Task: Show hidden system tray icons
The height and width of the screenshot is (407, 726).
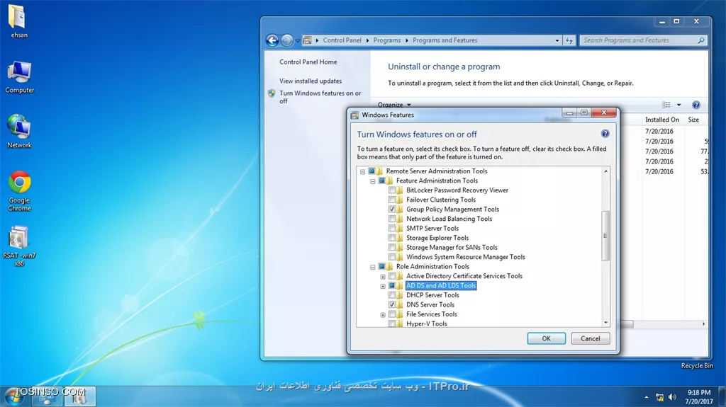Action: click(x=647, y=397)
